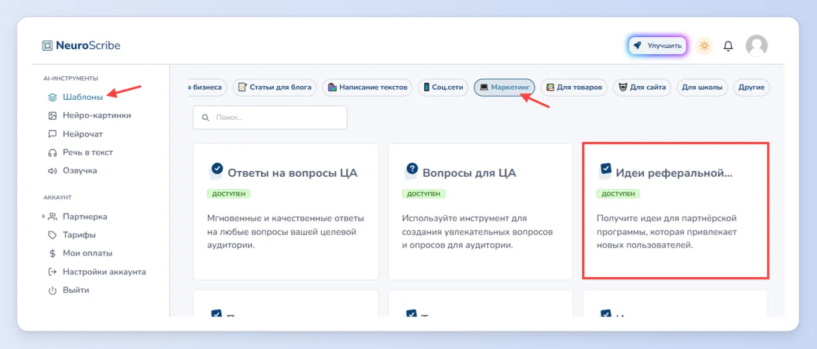The width and height of the screenshot is (817, 349).
Task: Click the chat bubble icon beside Нейрочат
Action: click(52, 134)
